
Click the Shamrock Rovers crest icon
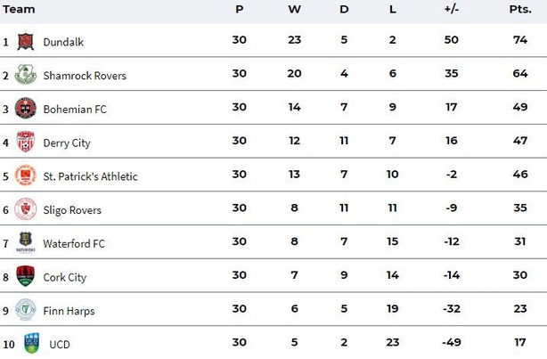(26, 74)
